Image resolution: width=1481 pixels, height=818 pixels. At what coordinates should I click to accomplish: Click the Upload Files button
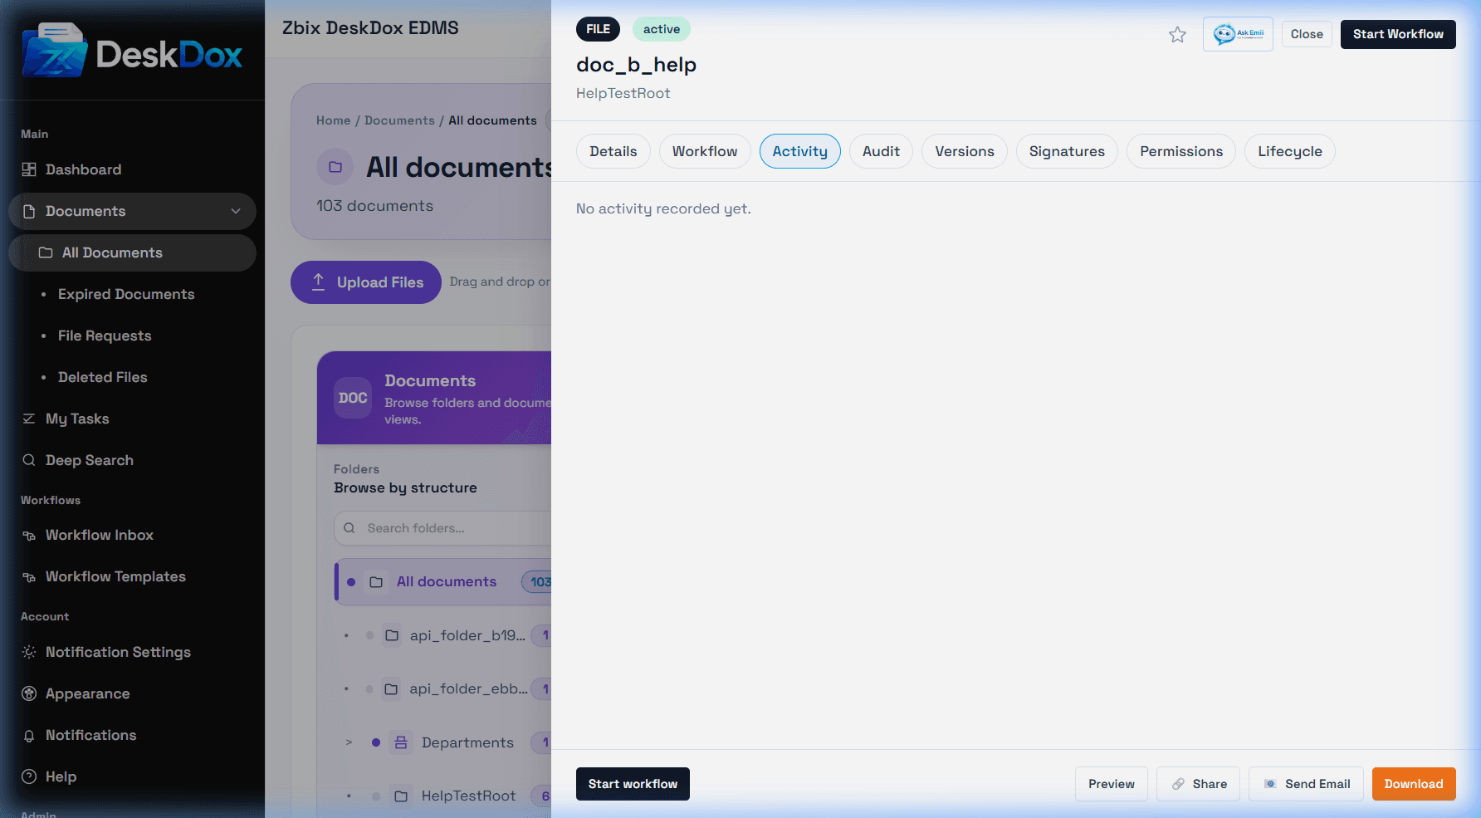click(x=366, y=282)
